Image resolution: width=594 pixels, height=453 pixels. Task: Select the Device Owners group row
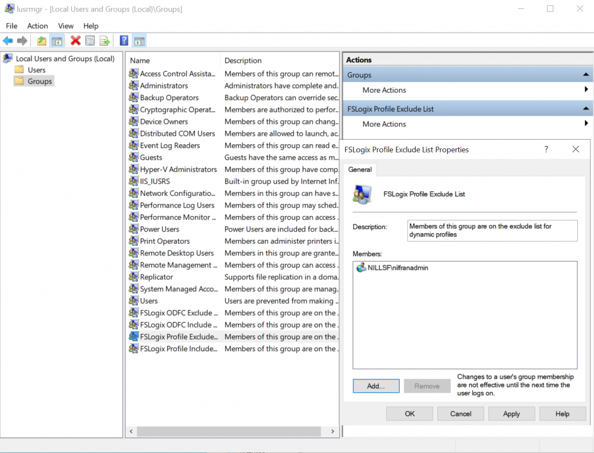(233, 122)
